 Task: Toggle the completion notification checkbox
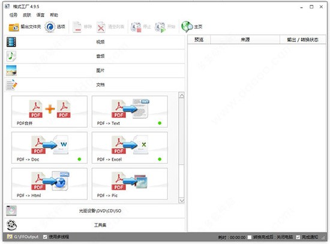(298, 237)
